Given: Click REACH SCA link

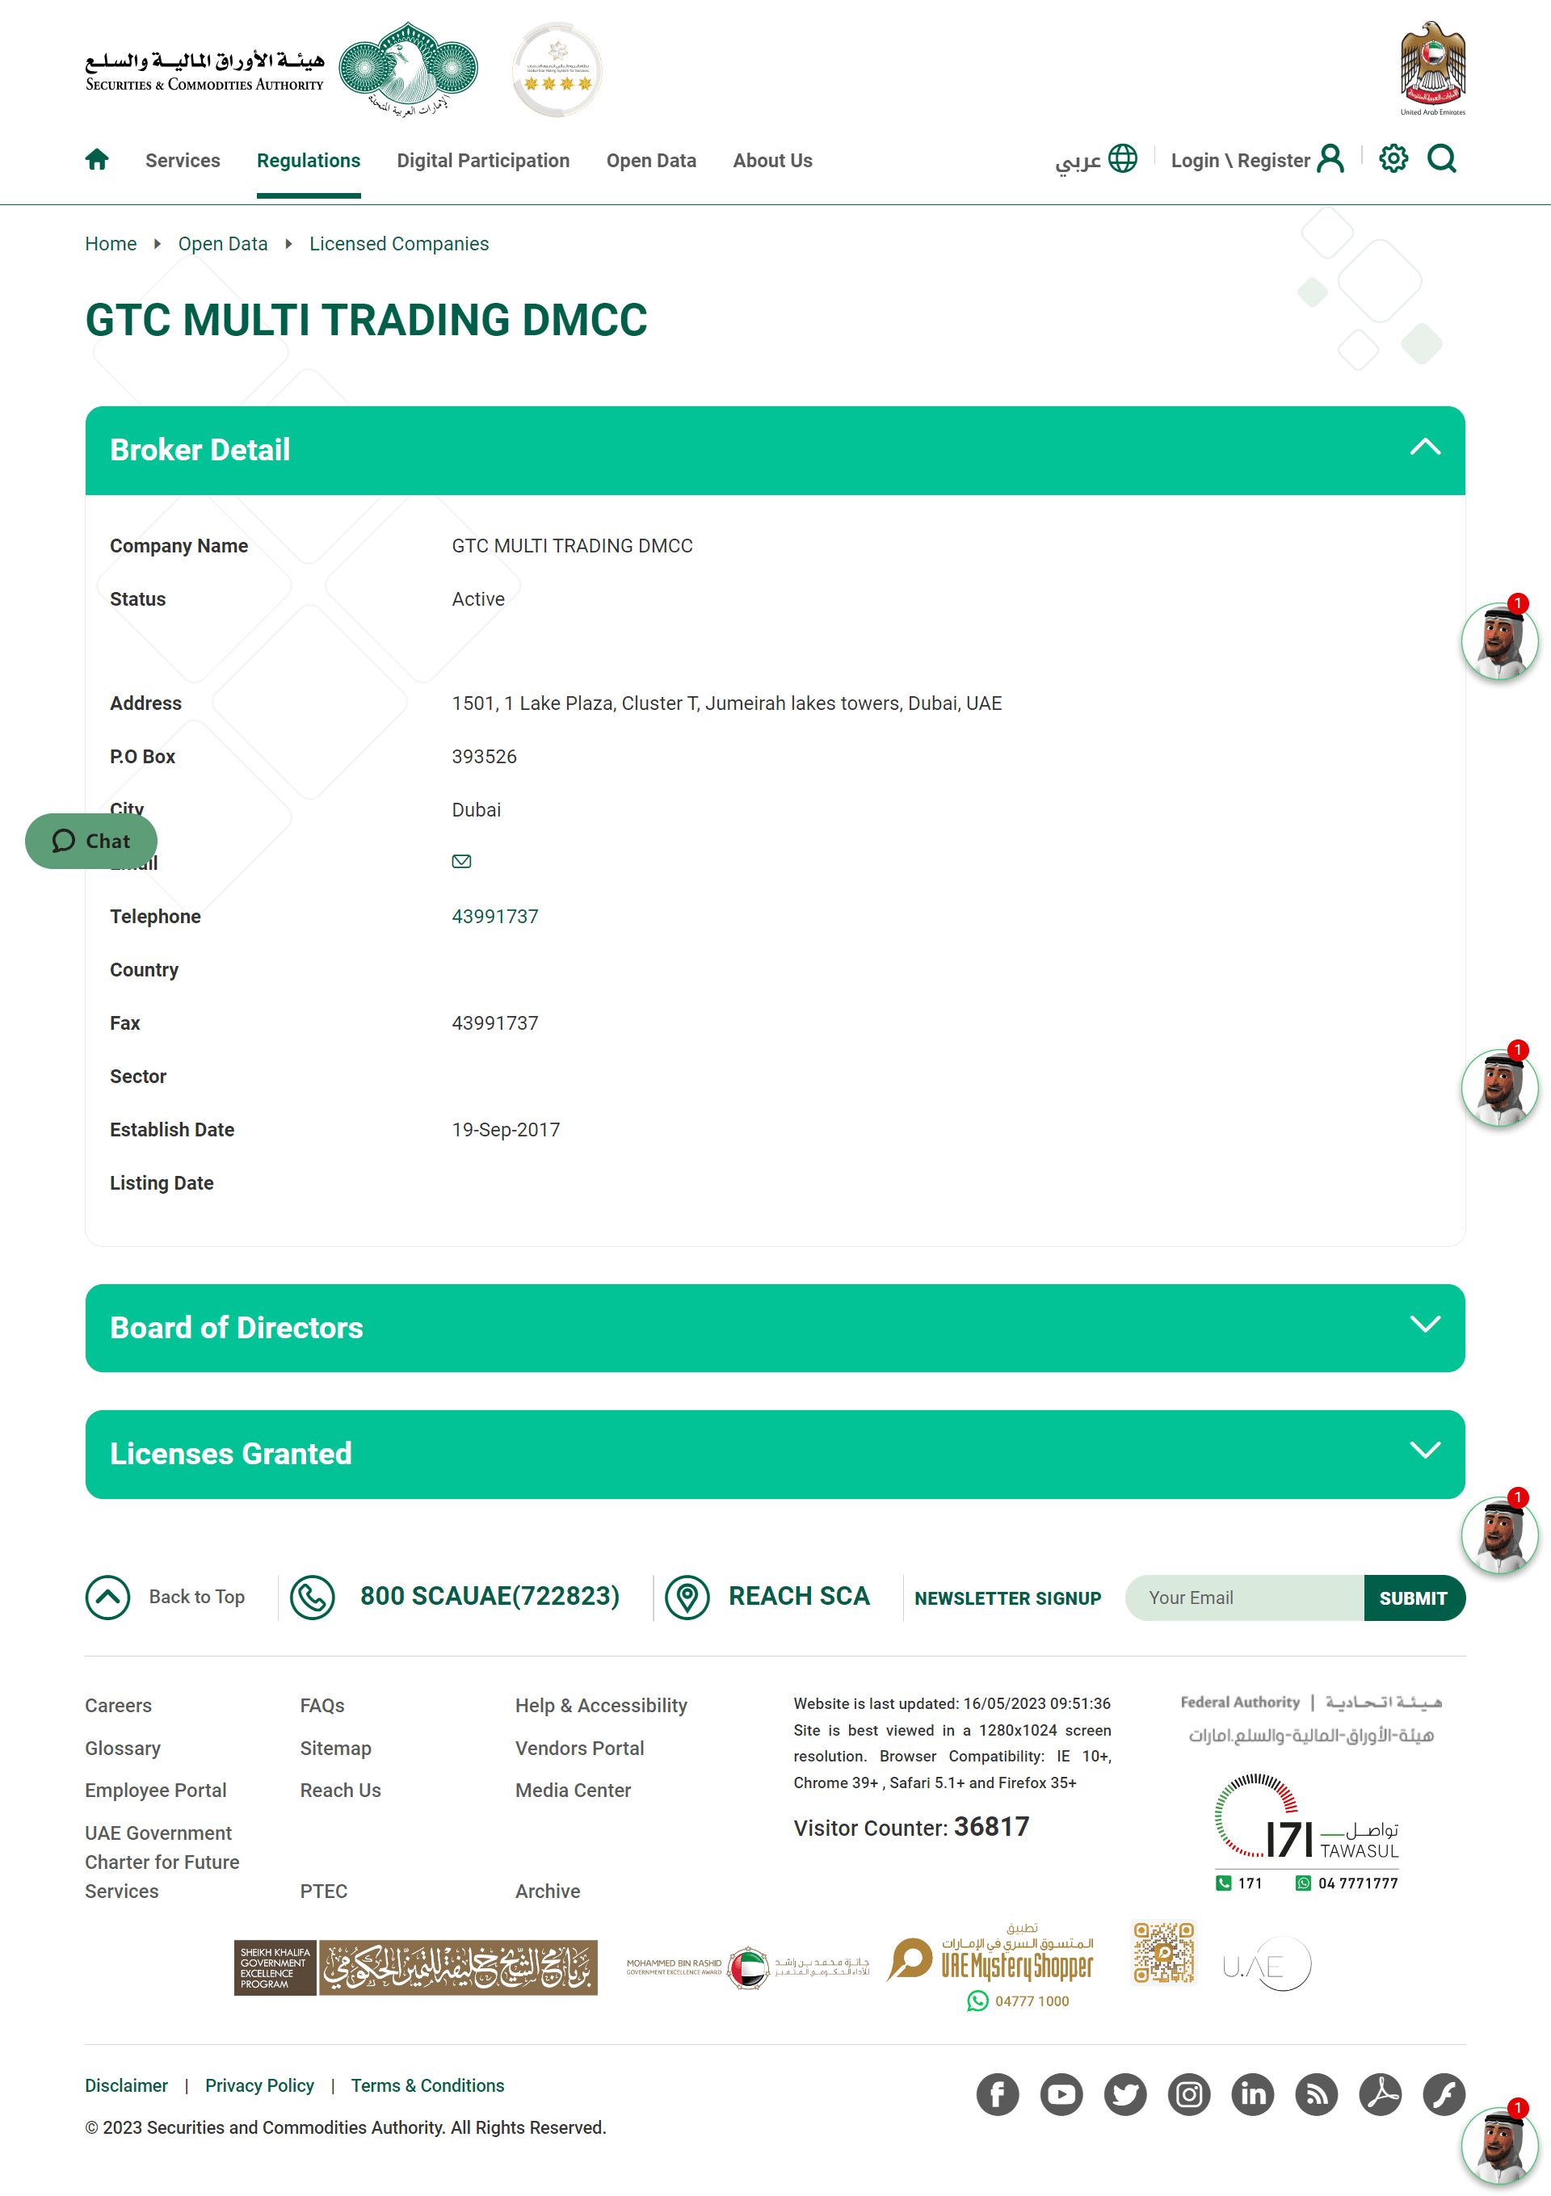Looking at the screenshot, I should pyautogui.click(x=799, y=1596).
